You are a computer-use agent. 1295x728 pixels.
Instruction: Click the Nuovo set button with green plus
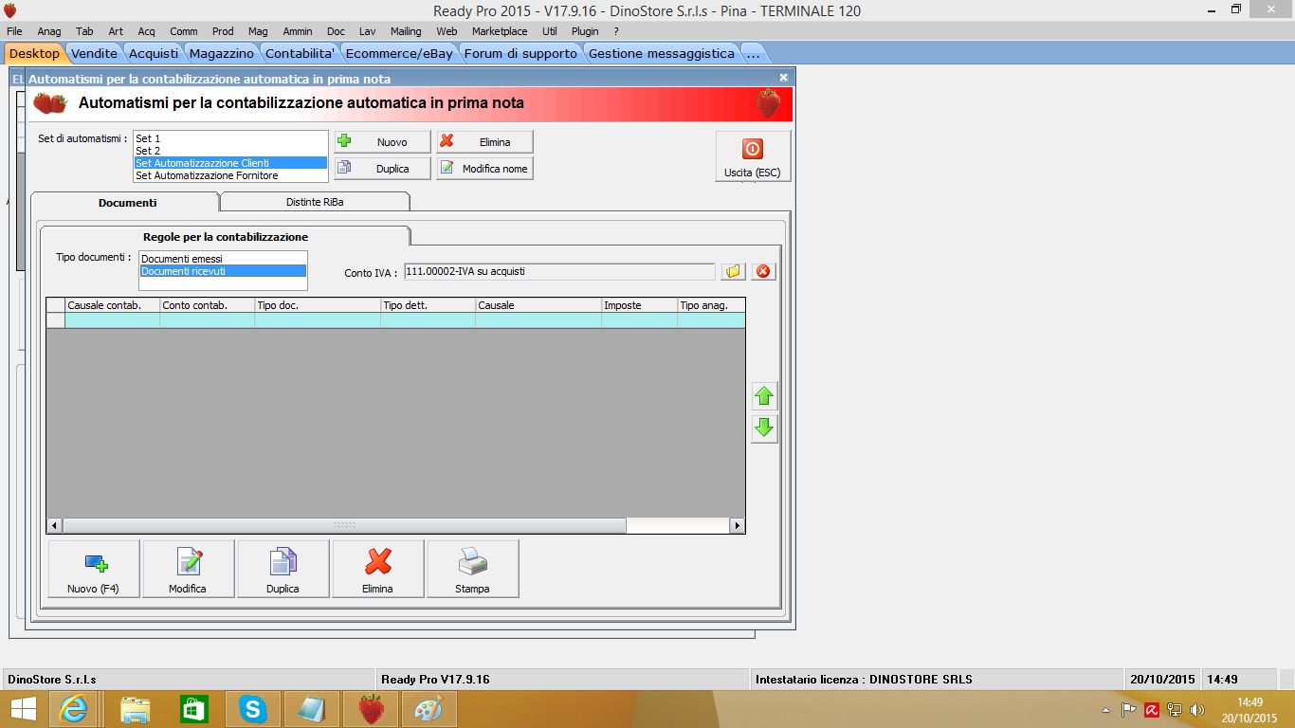pos(382,142)
